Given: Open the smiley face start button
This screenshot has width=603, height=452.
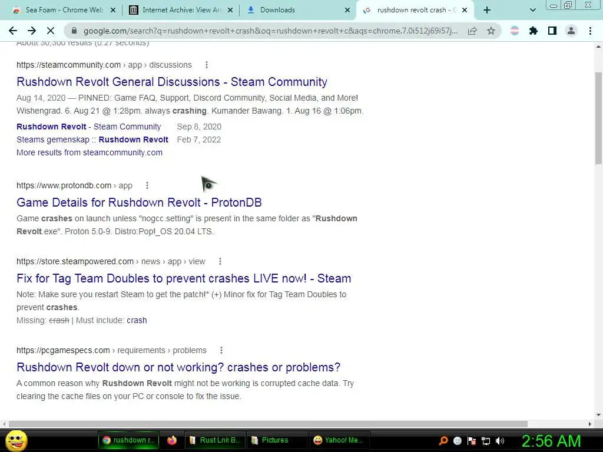Looking at the screenshot, I should tap(16, 440).
